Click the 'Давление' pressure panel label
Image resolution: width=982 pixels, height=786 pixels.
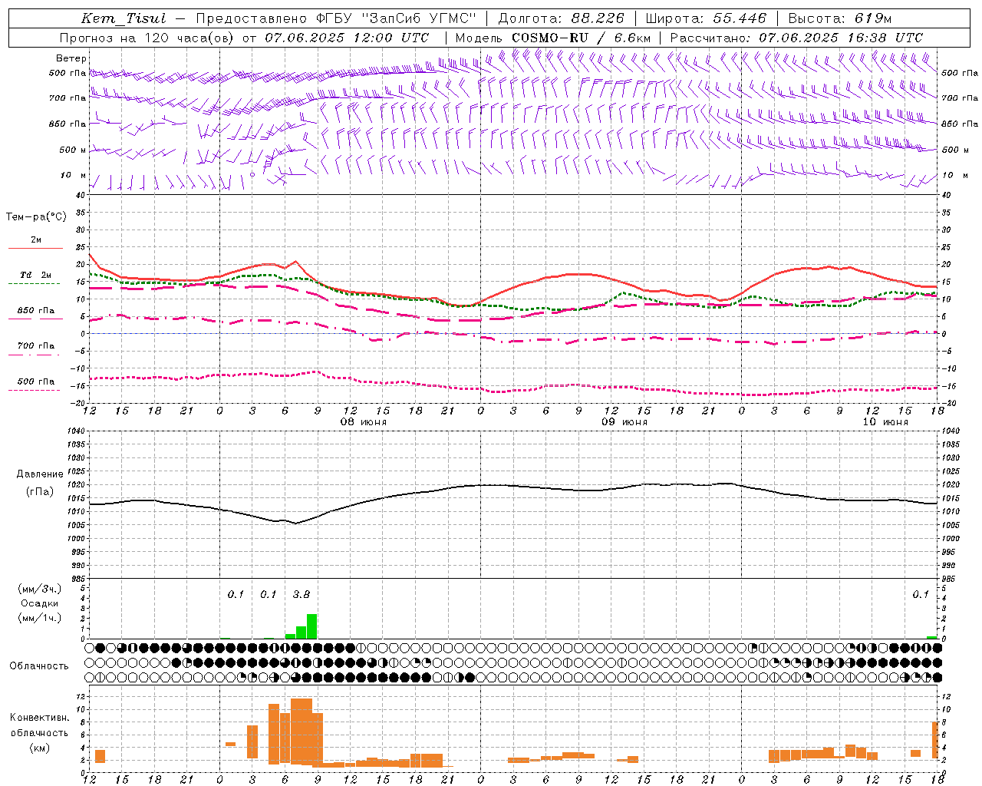[40, 474]
